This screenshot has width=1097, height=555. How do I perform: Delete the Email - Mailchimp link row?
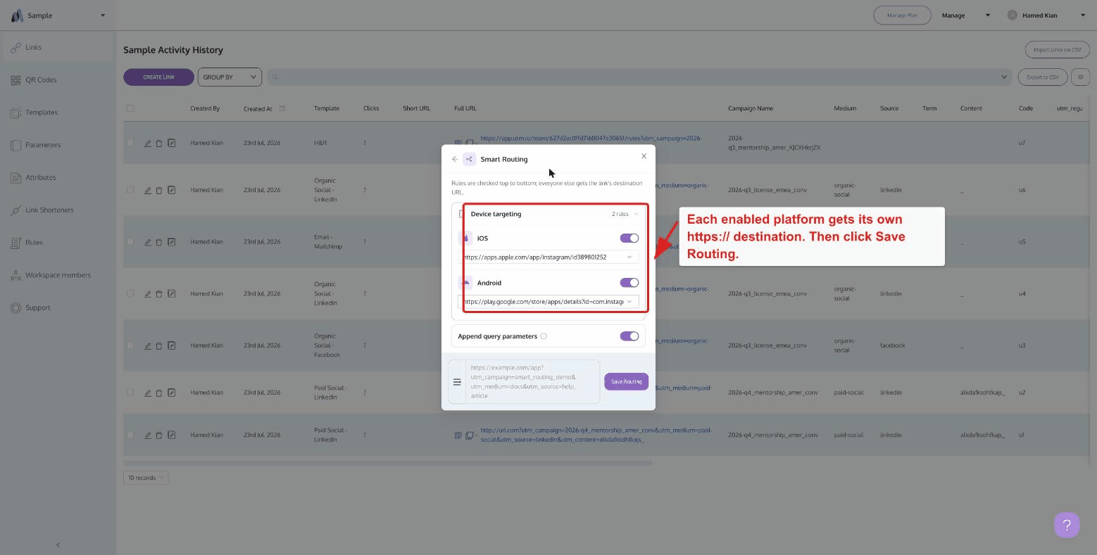[159, 242]
